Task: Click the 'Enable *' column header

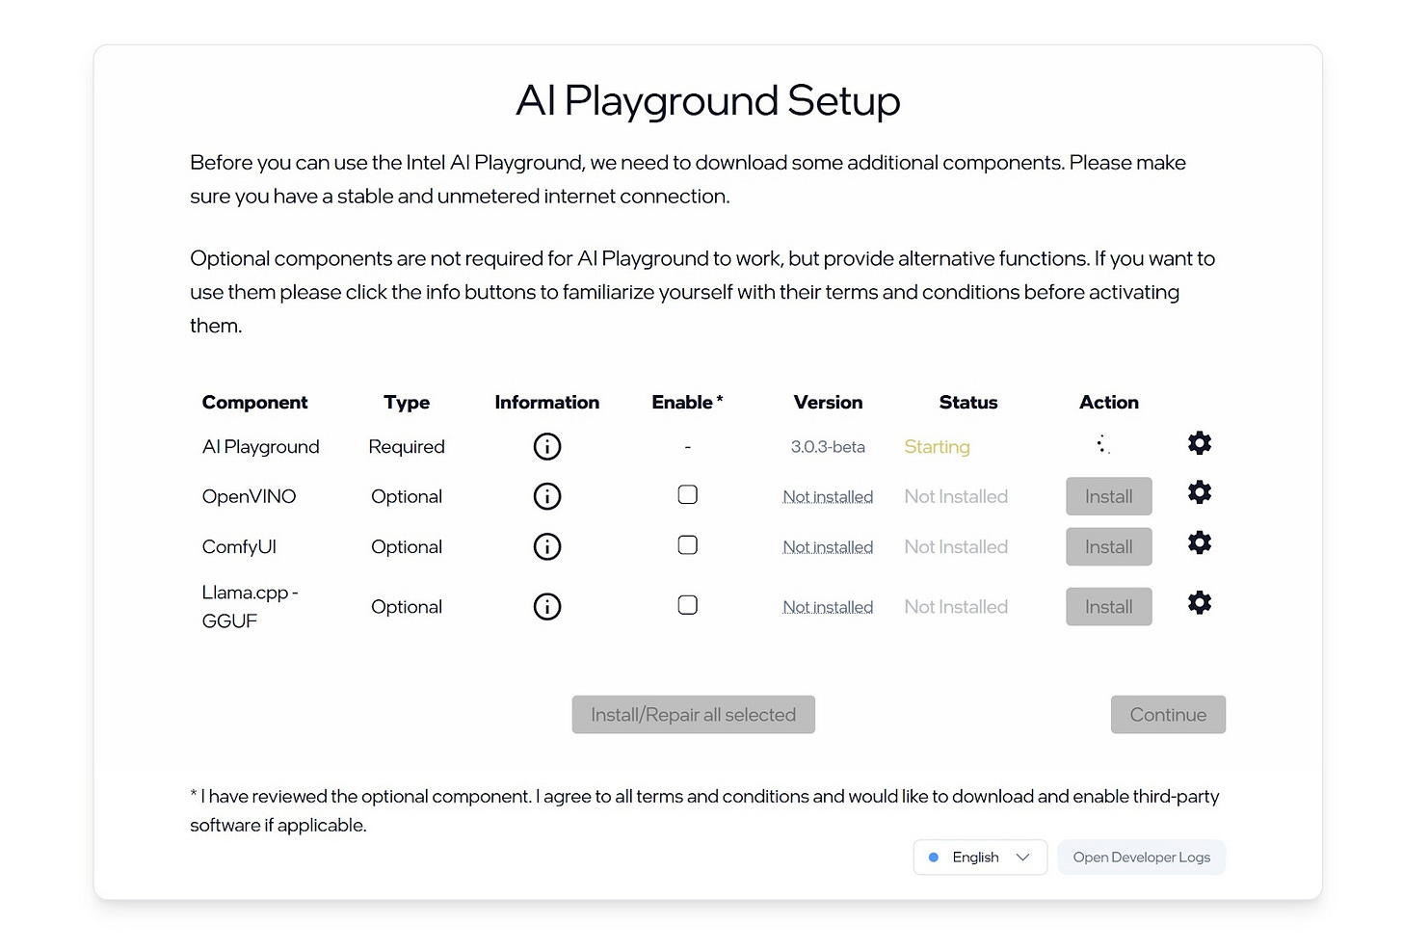Action: (687, 403)
